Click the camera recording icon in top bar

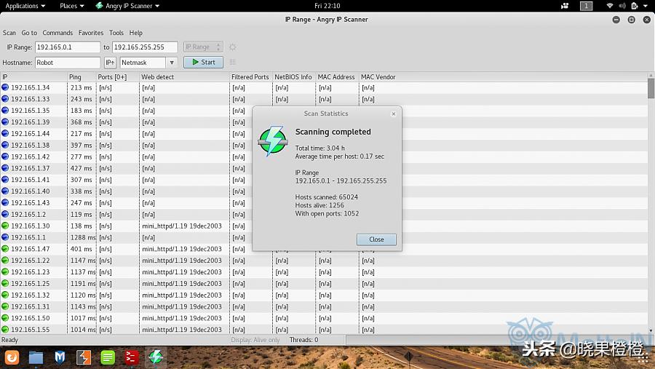tap(565, 6)
